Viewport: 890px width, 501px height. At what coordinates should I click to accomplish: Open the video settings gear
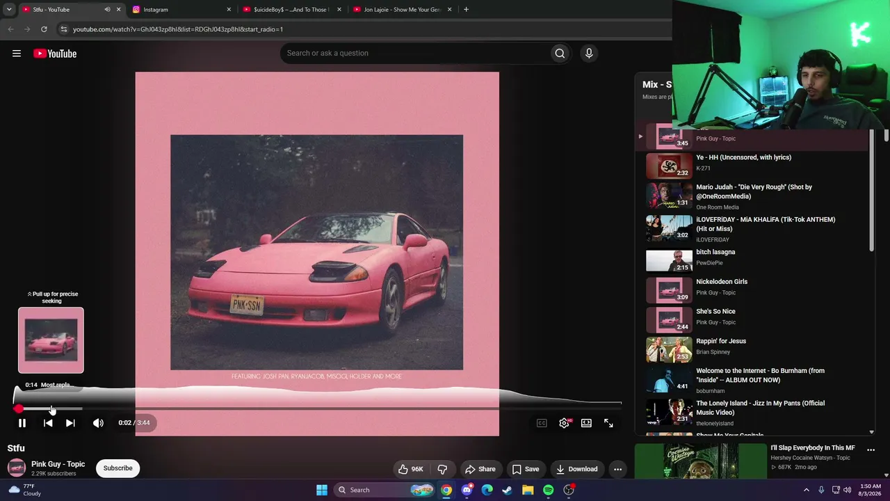(564, 423)
